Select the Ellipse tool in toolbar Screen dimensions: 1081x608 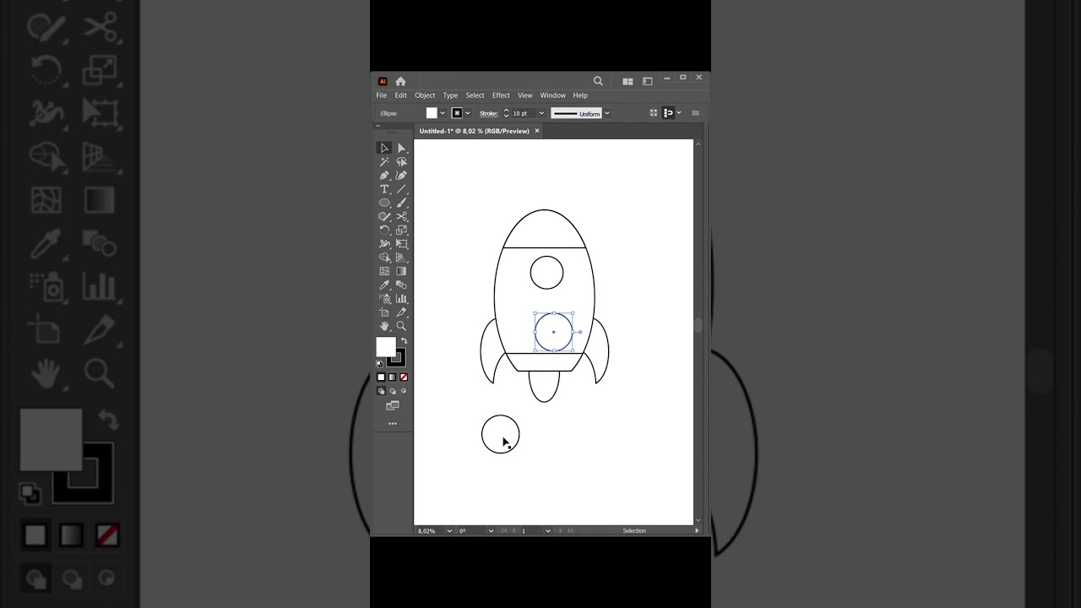point(384,203)
